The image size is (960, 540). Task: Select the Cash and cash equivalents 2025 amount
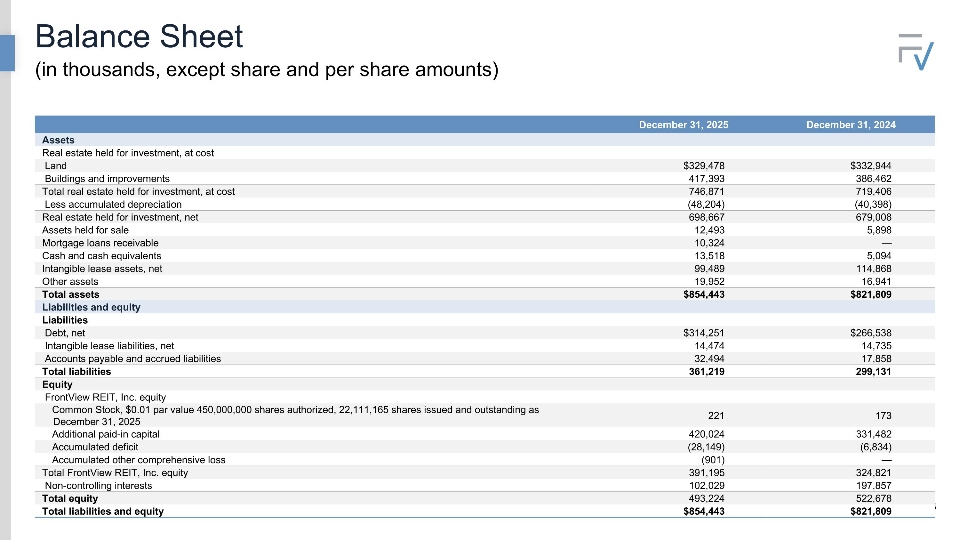click(x=709, y=256)
